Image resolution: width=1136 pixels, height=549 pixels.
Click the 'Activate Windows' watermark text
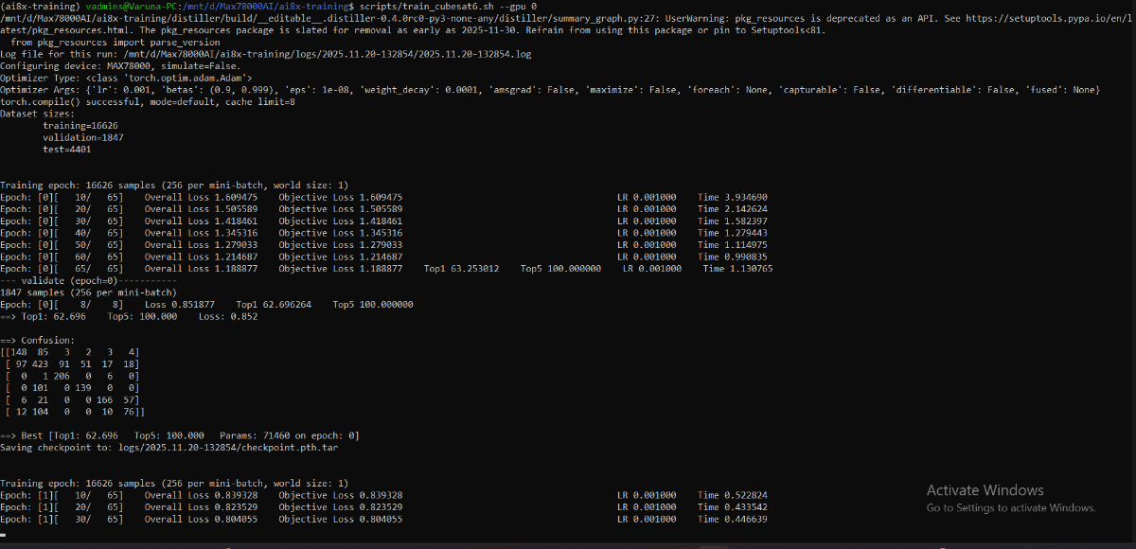click(985, 490)
